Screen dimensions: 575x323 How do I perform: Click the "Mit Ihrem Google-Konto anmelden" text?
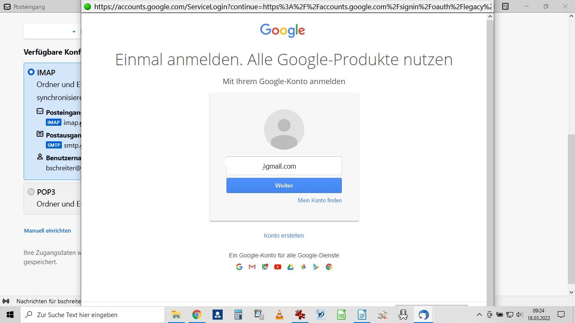pyautogui.click(x=284, y=82)
